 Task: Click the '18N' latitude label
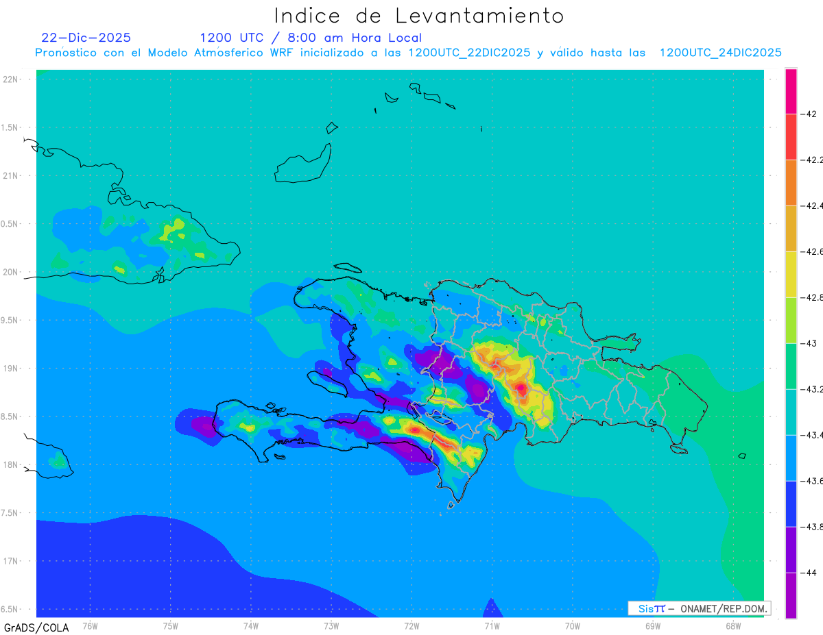[12, 464]
